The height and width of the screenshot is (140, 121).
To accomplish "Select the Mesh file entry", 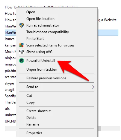I will (x=10, y=52).
